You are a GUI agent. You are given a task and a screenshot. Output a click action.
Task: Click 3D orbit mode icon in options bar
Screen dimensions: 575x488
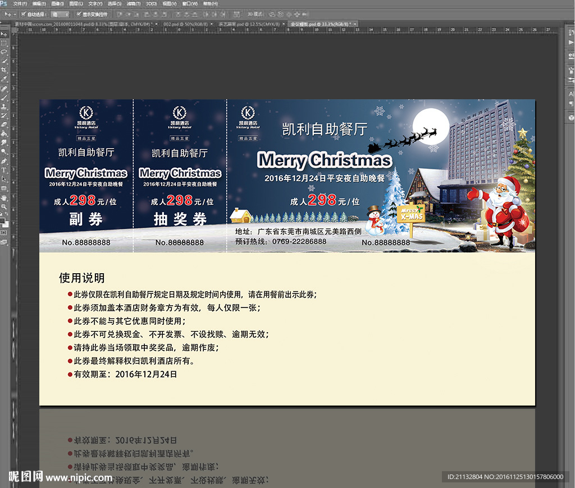(272, 14)
